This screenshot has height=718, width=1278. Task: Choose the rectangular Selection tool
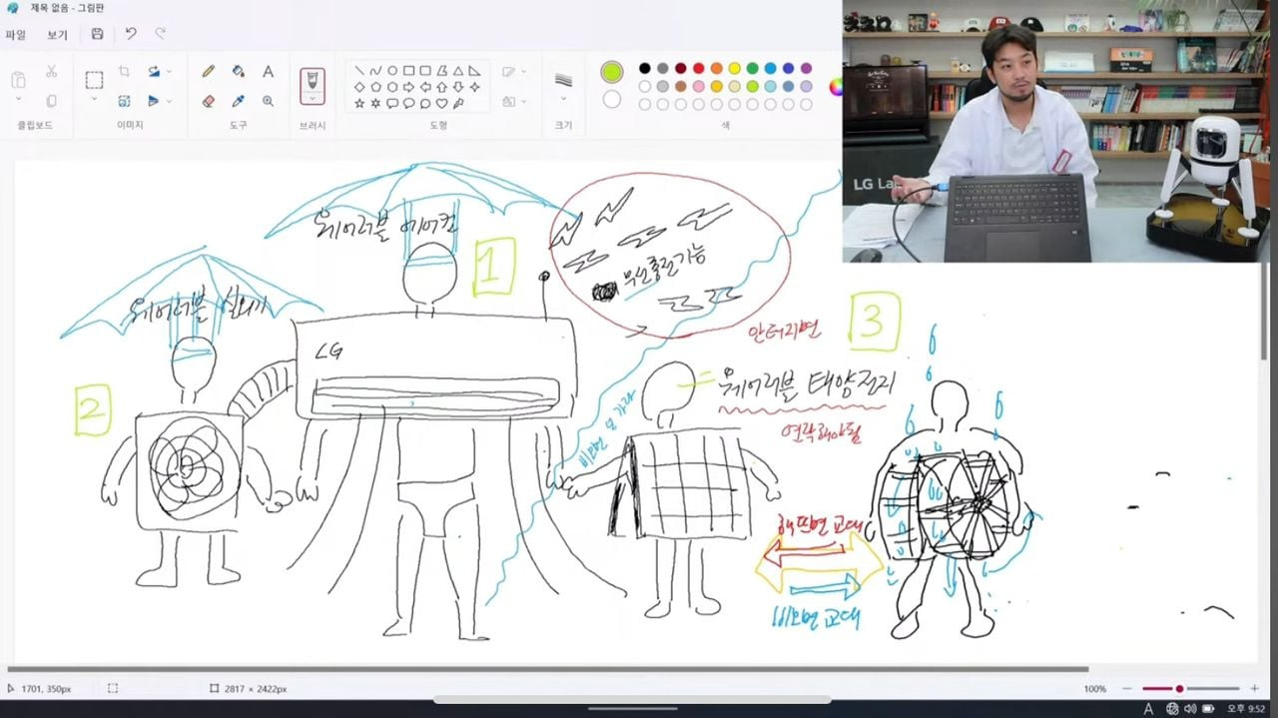tap(94, 80)
